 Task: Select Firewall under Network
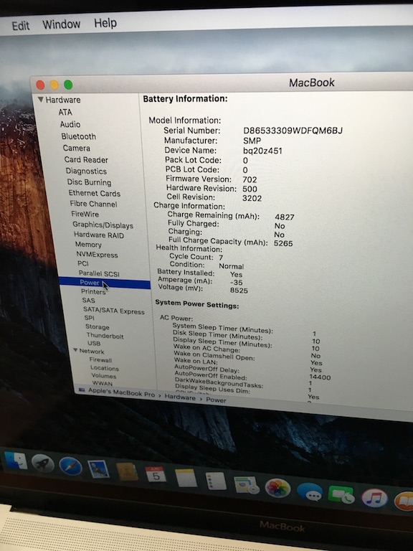click(100, 360)
